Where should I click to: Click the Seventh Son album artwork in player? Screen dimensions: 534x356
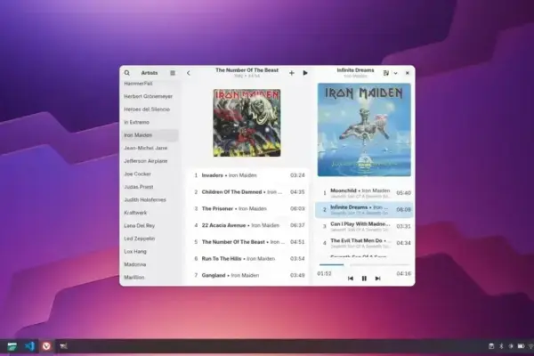(x=364, y=130)
